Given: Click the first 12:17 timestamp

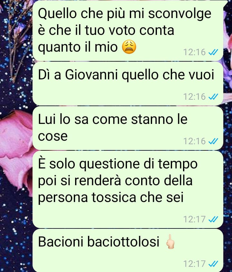Looking at the screenshot, I should pos(195,219).
